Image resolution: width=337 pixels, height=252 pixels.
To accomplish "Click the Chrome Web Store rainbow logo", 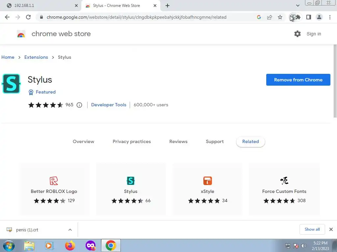I will point(21,34).
